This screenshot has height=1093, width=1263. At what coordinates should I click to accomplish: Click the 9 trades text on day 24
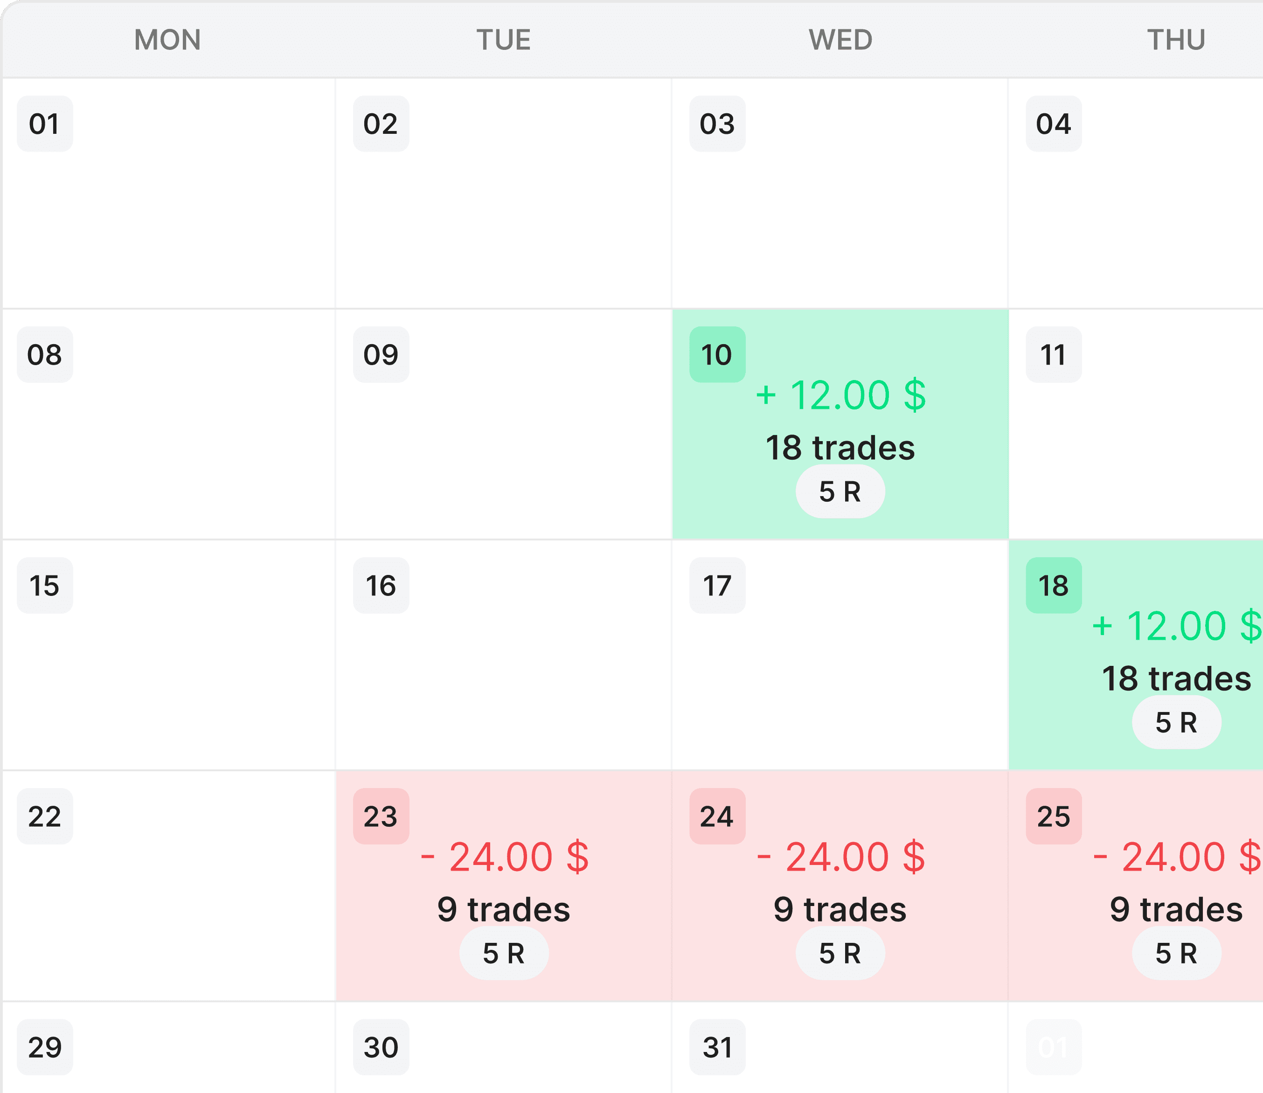(840, 909)
